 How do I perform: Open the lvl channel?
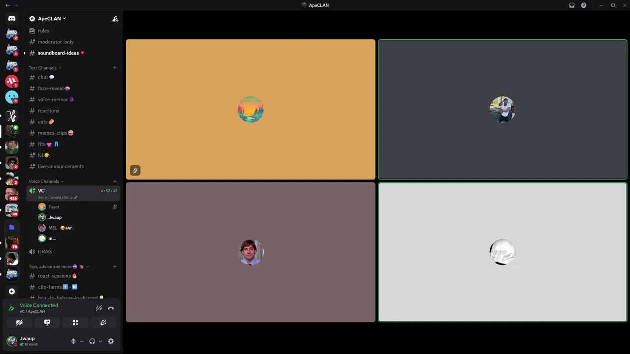click(73, 155)
